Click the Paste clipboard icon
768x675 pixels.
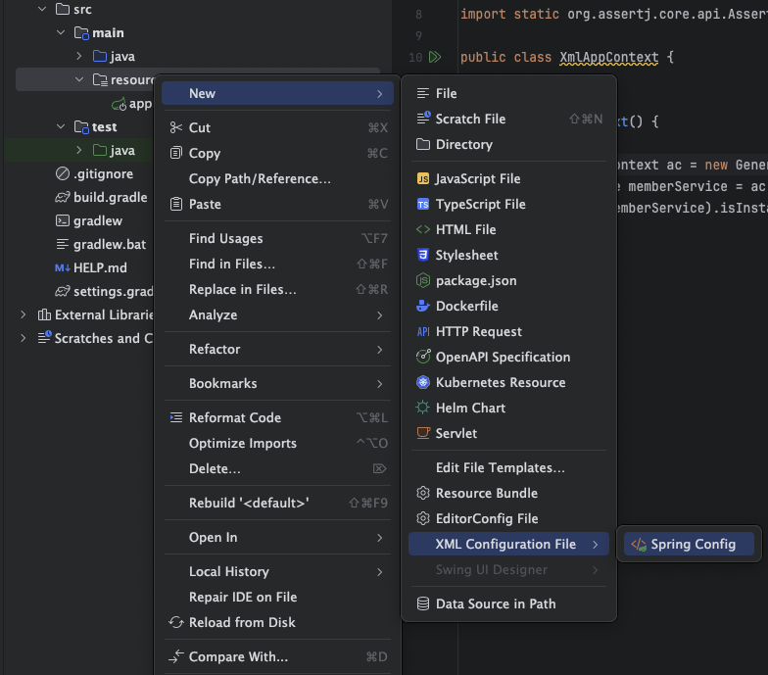click(176, 204)
